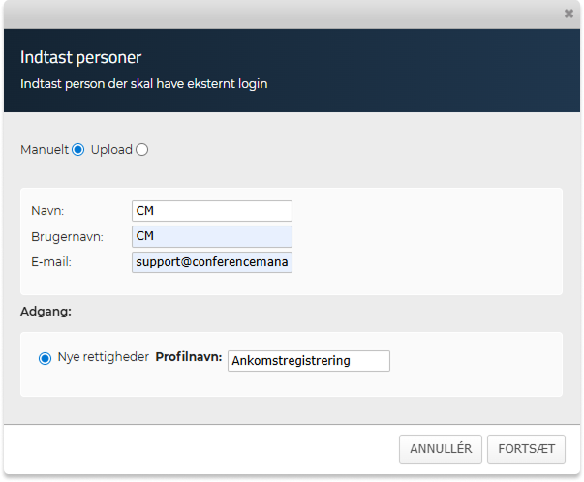Click into the Navn text field
This screenshot has height=482, width=584.
tap(211, 211)
